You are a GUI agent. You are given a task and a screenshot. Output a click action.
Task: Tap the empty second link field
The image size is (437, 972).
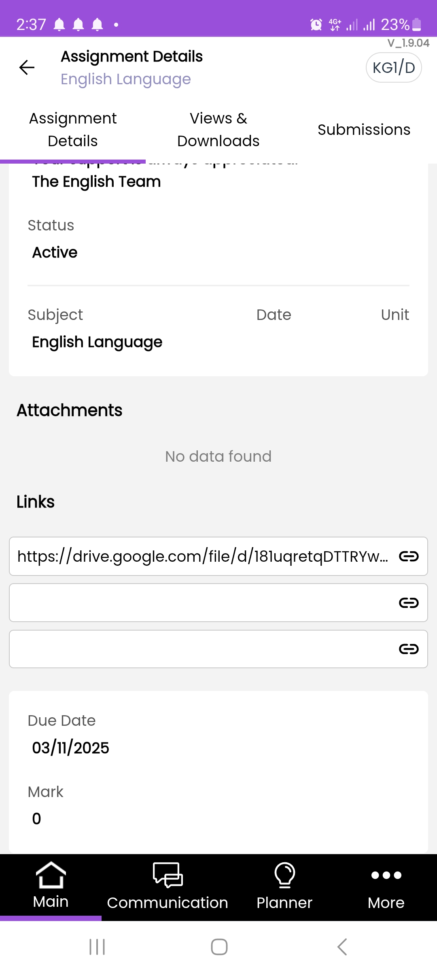(202, 603)
